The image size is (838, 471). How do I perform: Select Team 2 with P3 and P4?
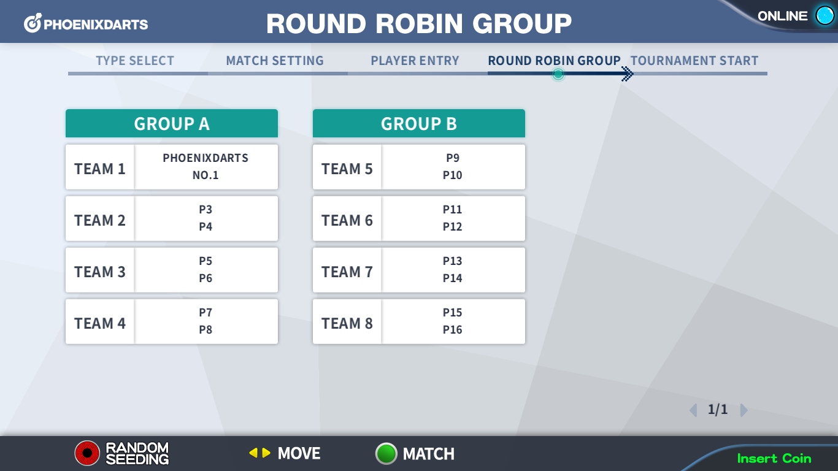click(x=172, y=218)
